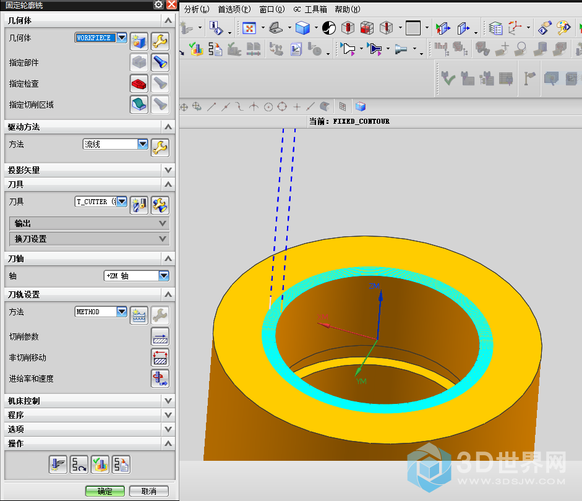
Task: Click the shop documentation toolbar icon
Action: pos(296,49)
